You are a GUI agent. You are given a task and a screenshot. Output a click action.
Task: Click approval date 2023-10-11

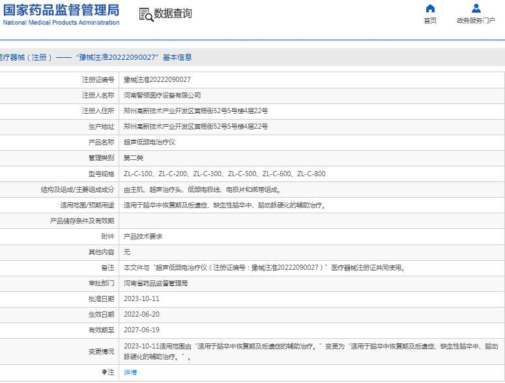point(141,299)
